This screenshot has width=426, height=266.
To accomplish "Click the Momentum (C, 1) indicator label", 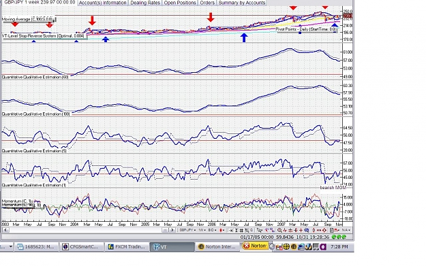I will click(17, 201).
